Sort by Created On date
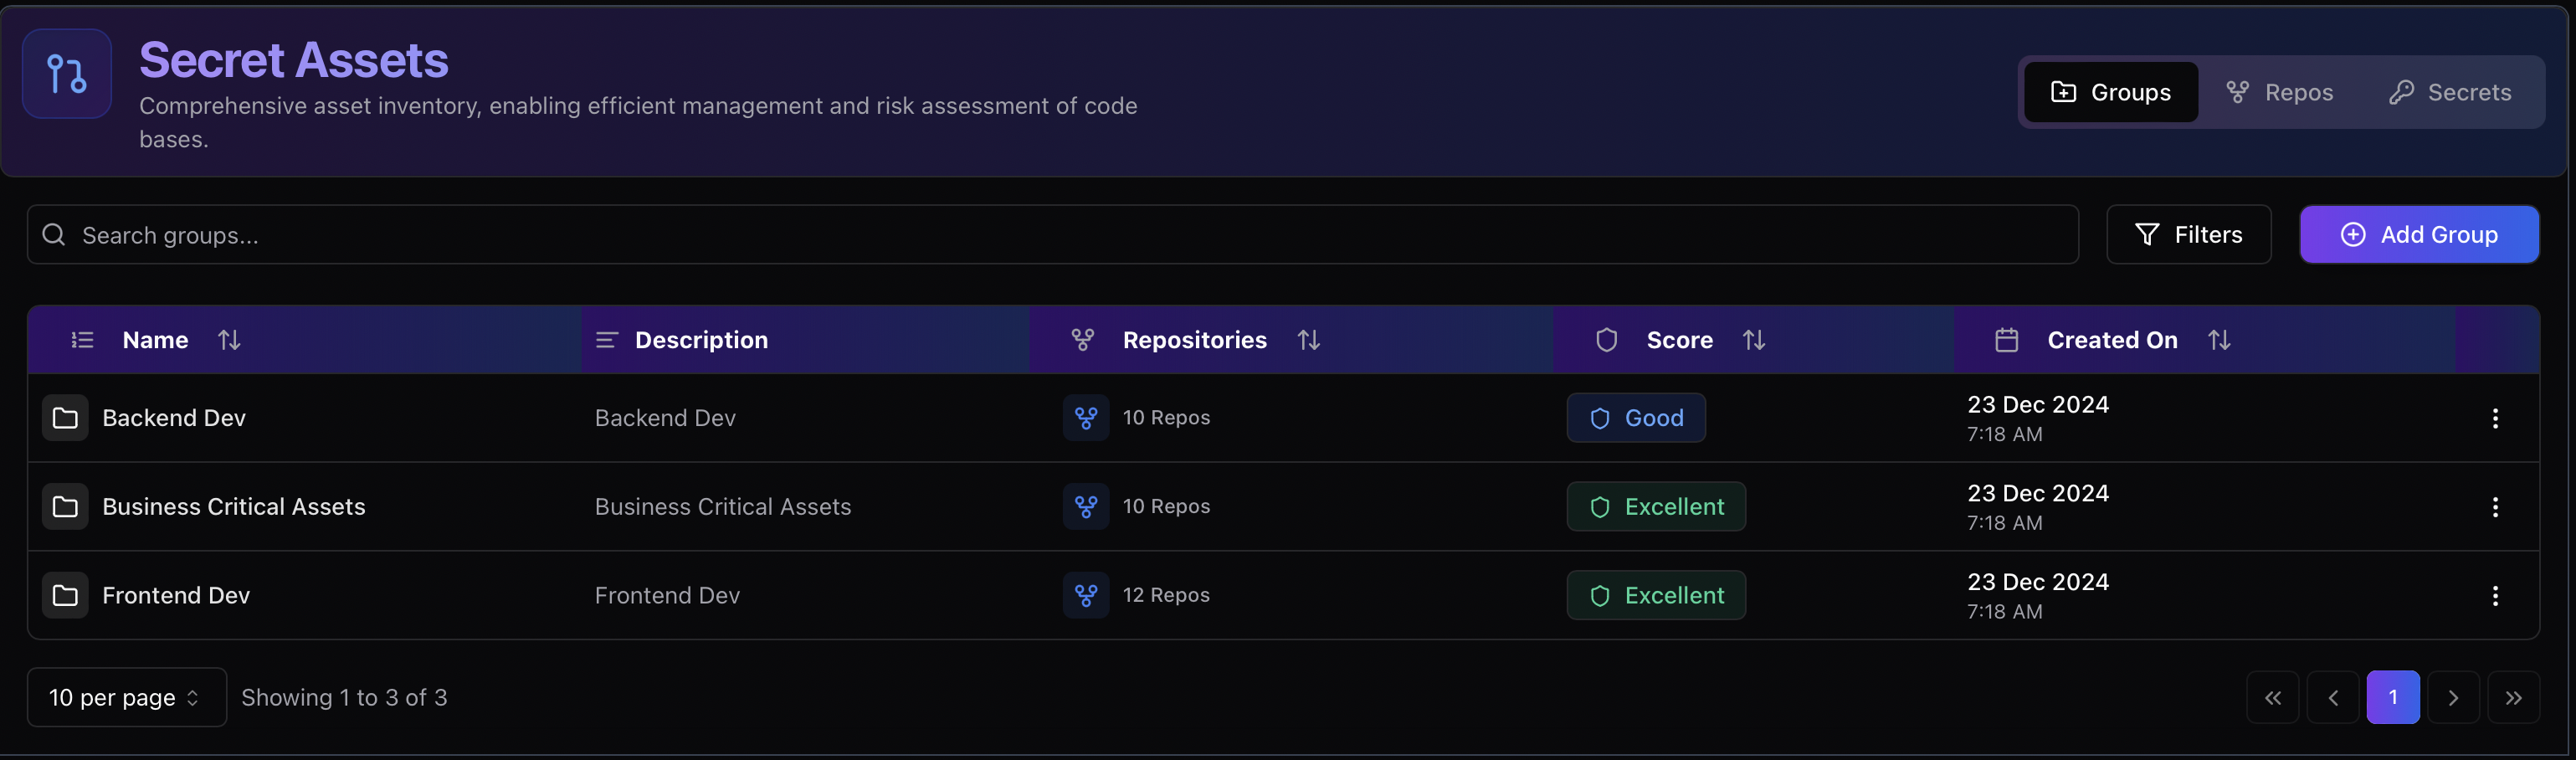The height and width of the screenshot is (760, 2576). click(x=2218, y=340)
